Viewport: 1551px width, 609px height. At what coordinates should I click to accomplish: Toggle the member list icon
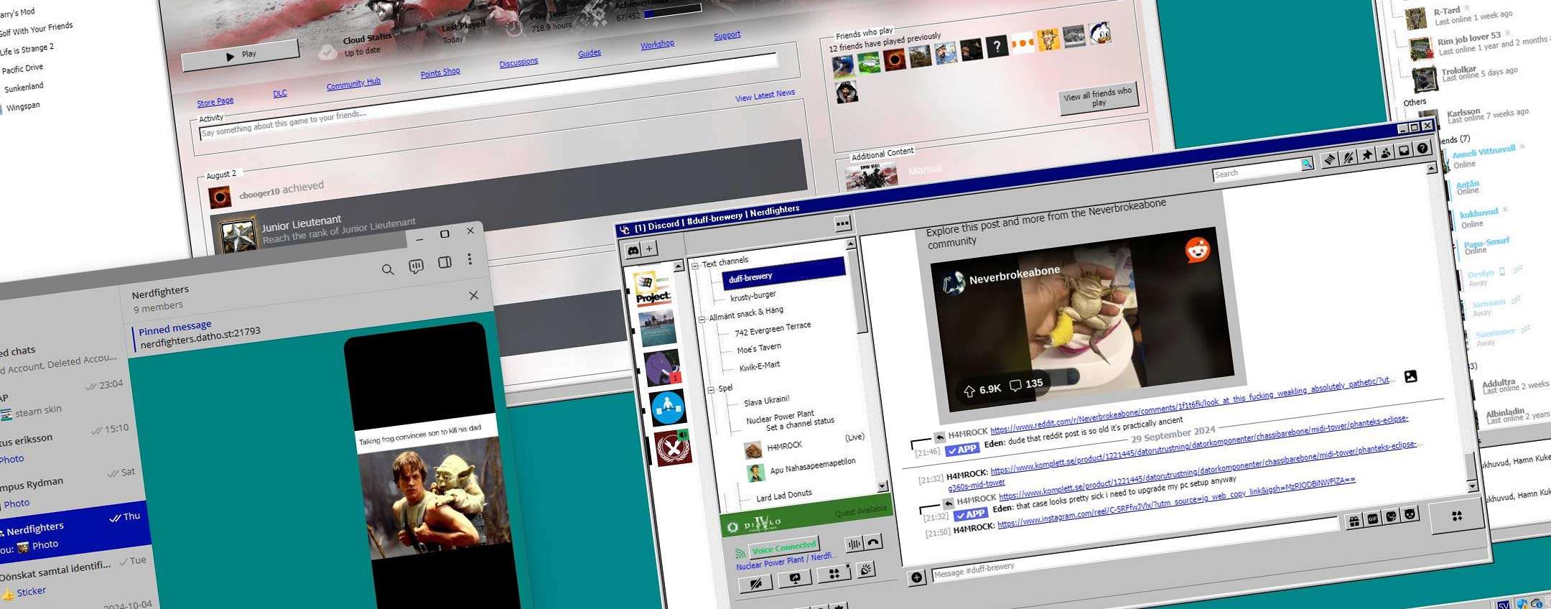[1385, 153]
